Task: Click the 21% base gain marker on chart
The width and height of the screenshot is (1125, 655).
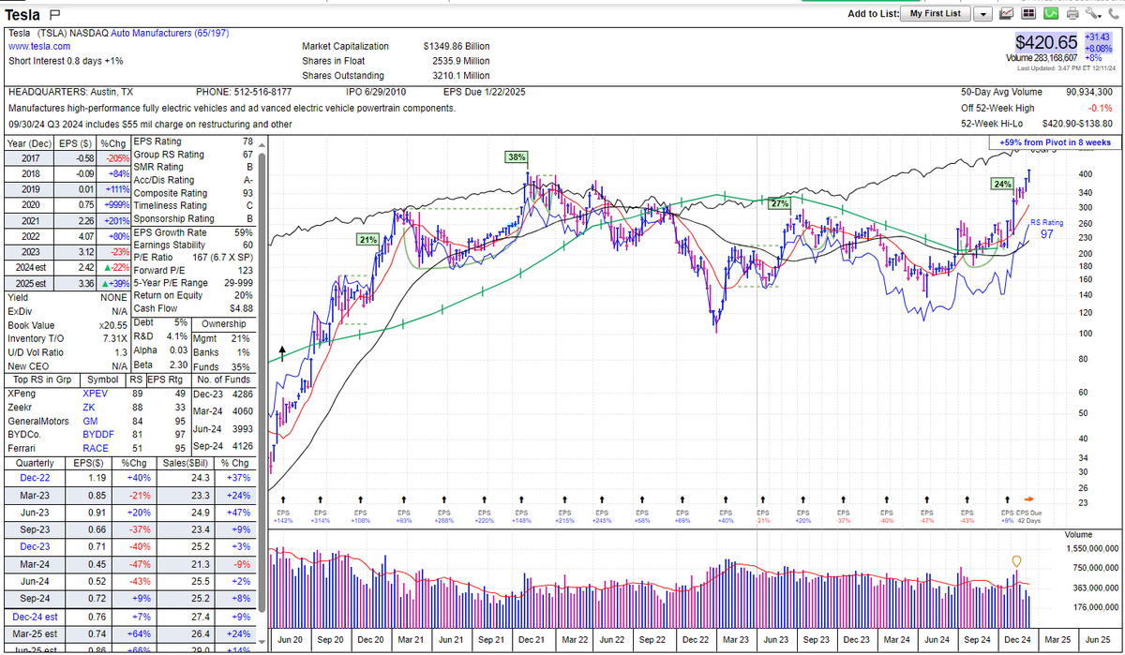Action: click(x=367, y=240)
